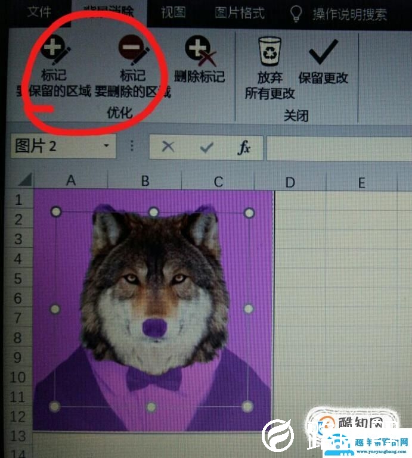Click the wolf's purple-marked nose
Image resolution: width=412 pixels, height=458 pixels.
[x=154, y=327]
